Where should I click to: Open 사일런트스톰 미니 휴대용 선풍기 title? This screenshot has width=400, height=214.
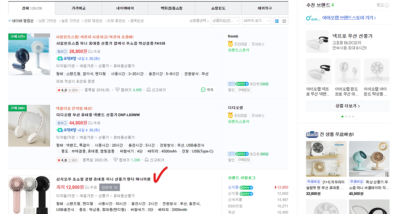point(111,43)
